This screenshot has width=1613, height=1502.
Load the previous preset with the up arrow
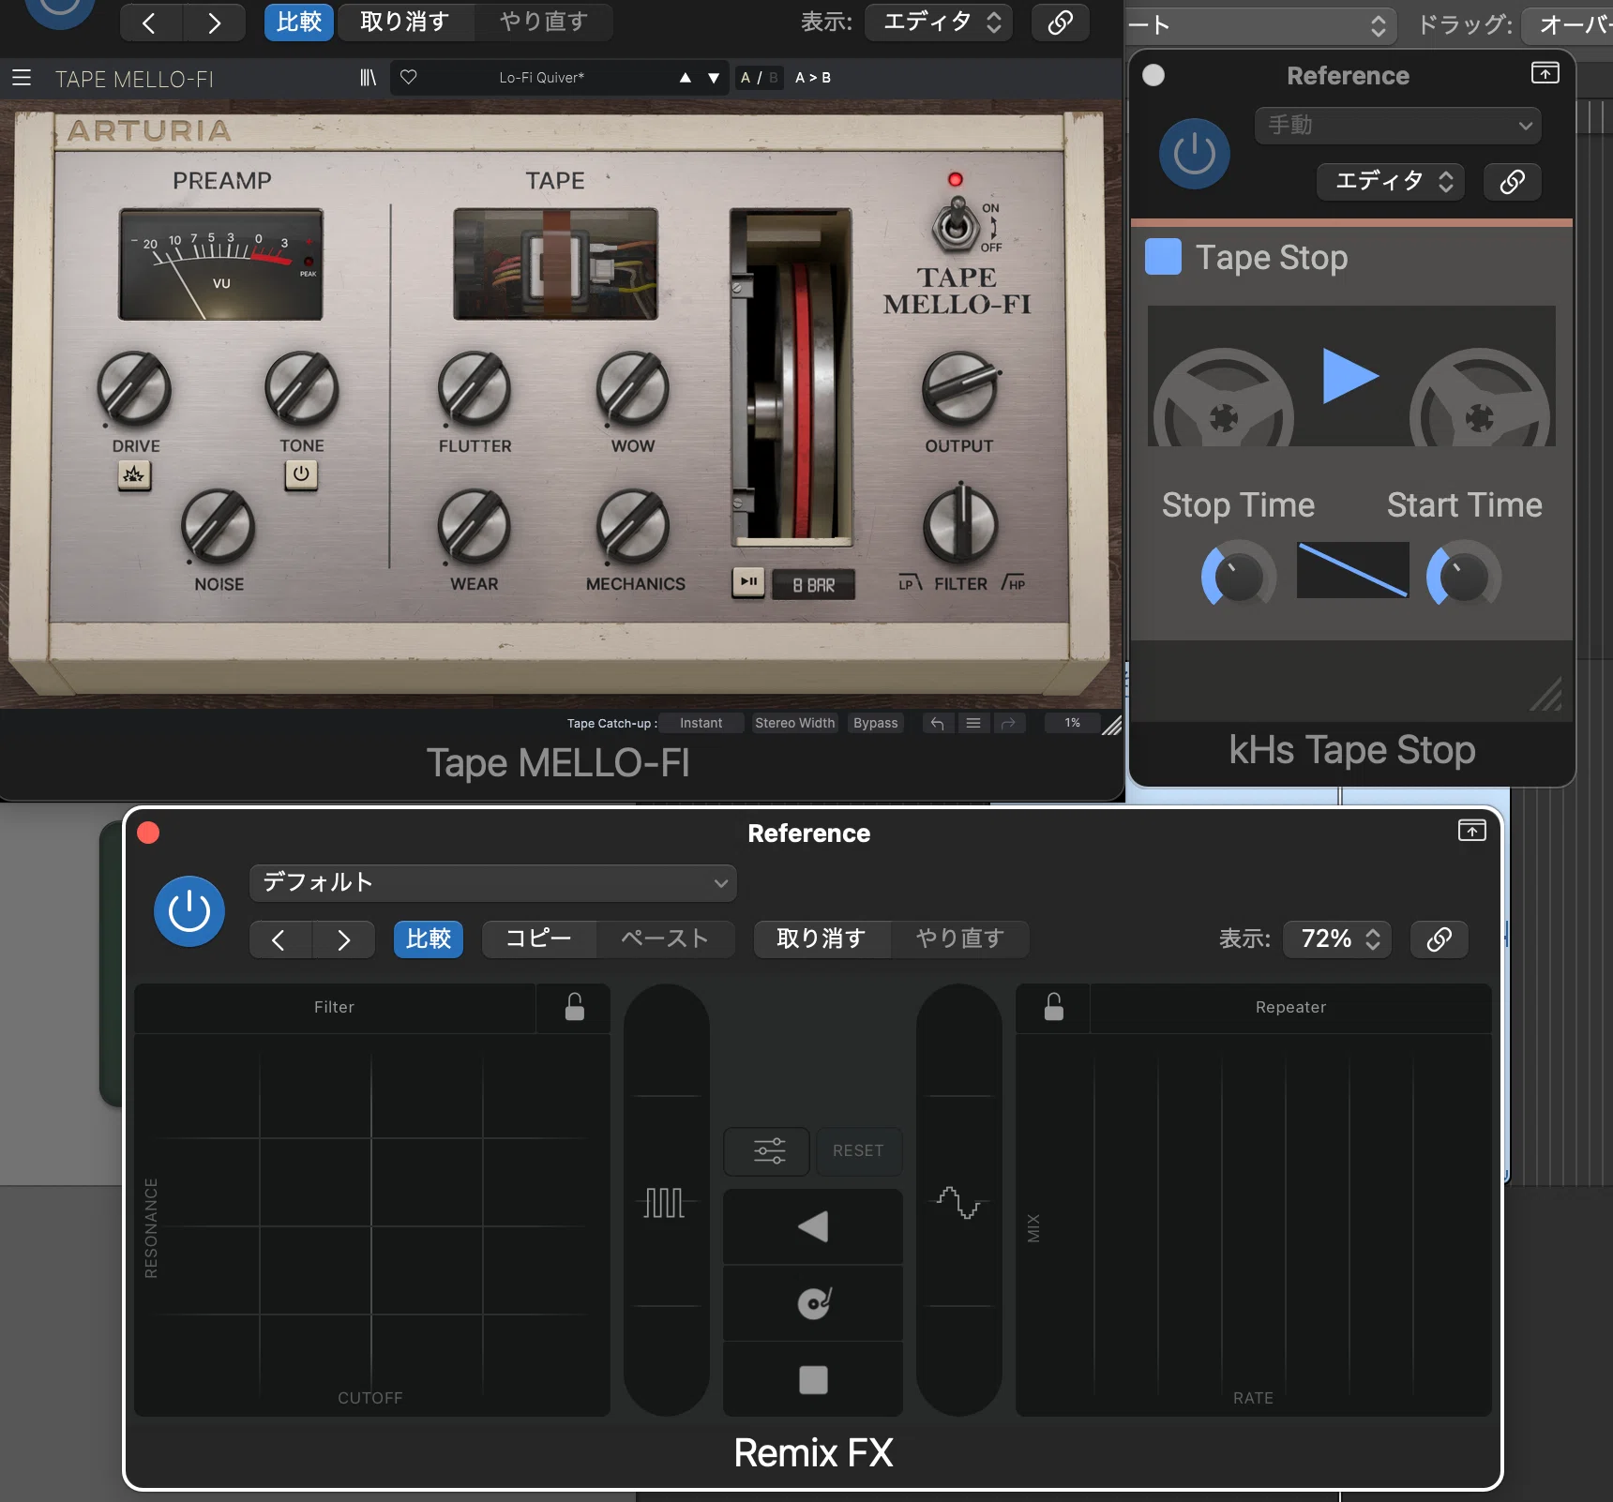click(686, 78)
